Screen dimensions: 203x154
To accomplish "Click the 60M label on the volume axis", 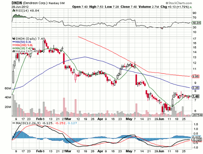I will pos(8,89).
